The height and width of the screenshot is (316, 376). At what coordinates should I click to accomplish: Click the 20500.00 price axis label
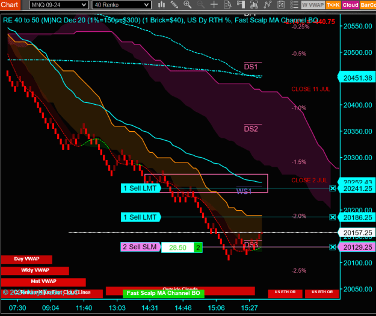[357, 52]
